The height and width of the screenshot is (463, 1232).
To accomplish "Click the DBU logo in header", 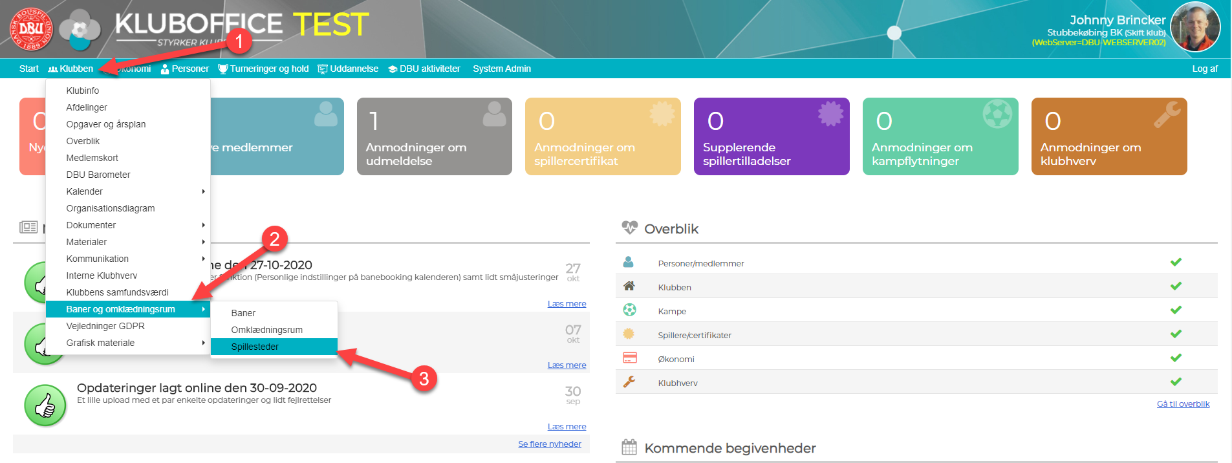I will [31, 29].
